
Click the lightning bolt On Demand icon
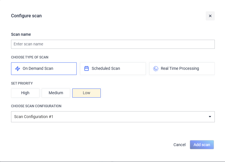pos(18,69)
